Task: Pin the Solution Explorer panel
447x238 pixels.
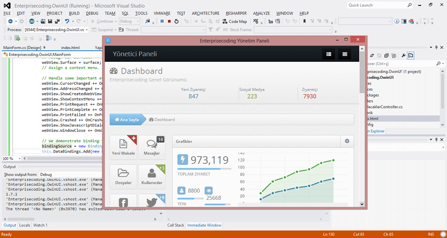Action: coord(436,47)
